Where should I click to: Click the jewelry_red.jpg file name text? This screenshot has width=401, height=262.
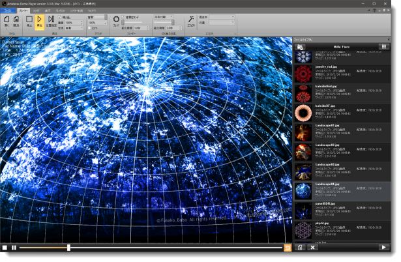coord(326,66)
